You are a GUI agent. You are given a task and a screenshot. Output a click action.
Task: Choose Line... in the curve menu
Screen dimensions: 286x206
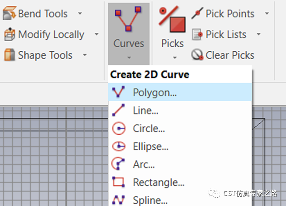coord(180,110)
